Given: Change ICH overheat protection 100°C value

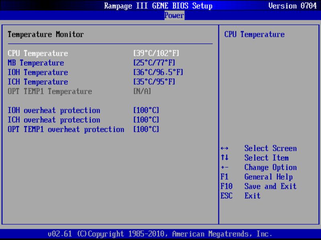Looking at the screenshot, I should pos(146,120).
